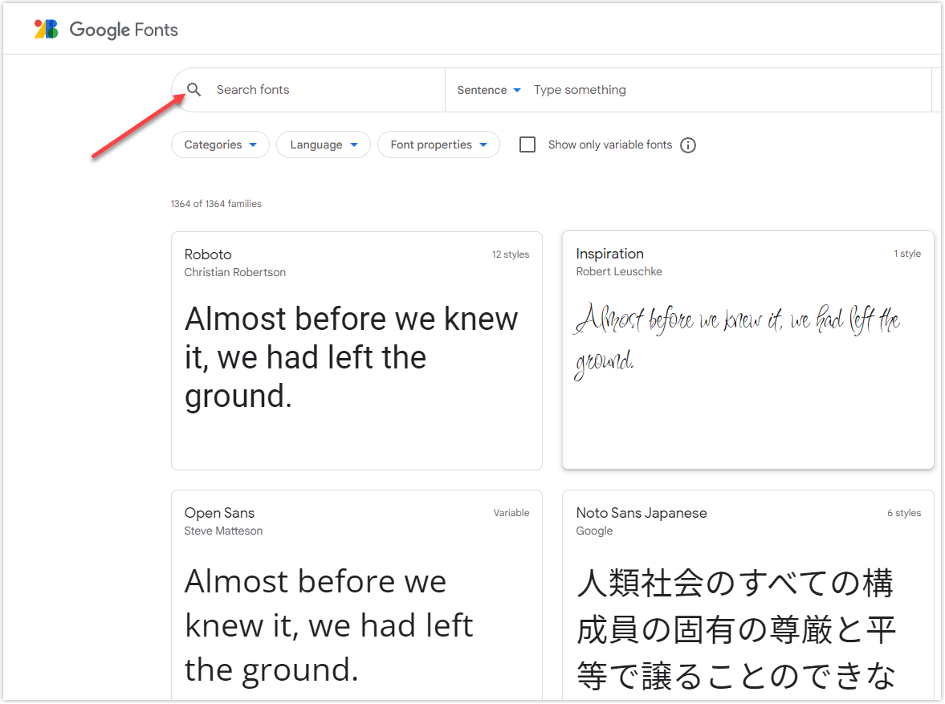This screenshot has height=704, width=945.
Task: Click the Japanese sample text preview
Action: [735, 629]
